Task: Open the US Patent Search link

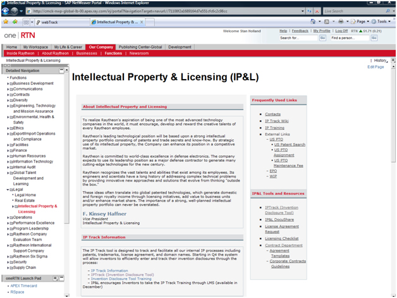Action: [290, 145]
